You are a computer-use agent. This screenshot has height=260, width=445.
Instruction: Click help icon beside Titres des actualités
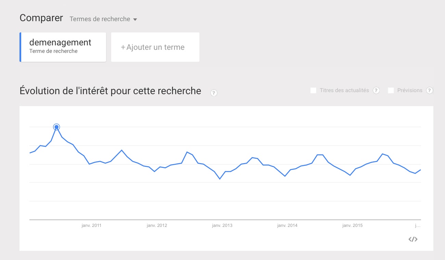(376, 90)
